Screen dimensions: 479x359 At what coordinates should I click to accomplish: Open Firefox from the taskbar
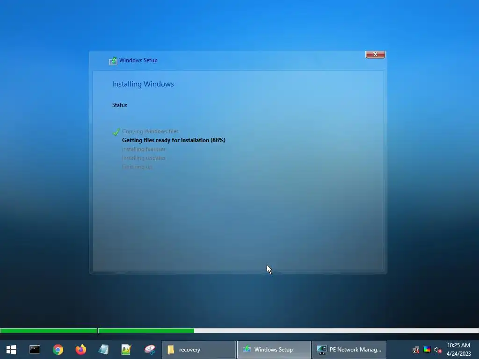click(x=81, y=350)
